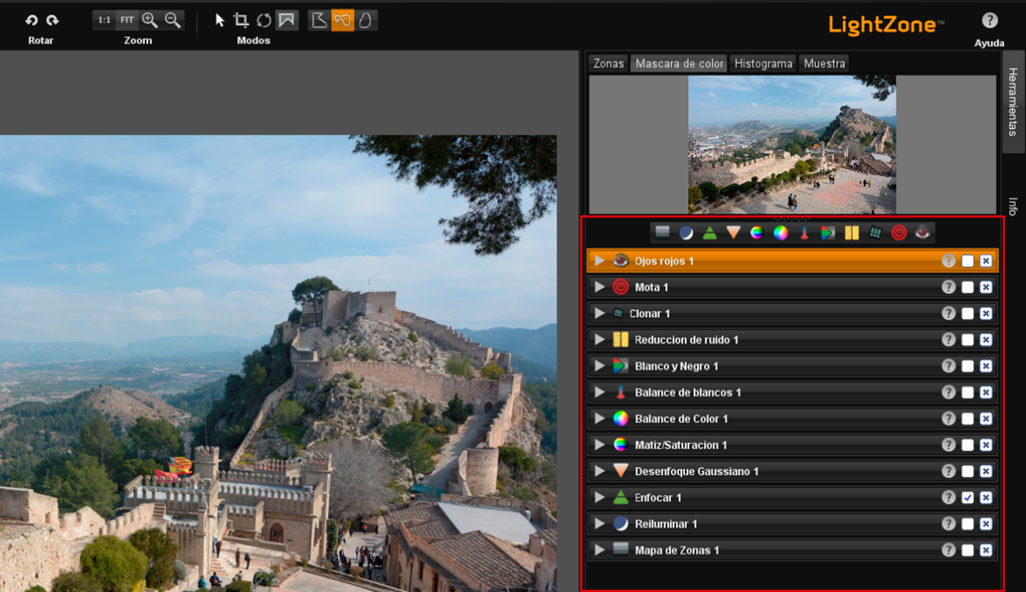Select the Ojos rojos tool icon
The image size is (1026, 592).
pyautogui.click(x=920, y=232)
